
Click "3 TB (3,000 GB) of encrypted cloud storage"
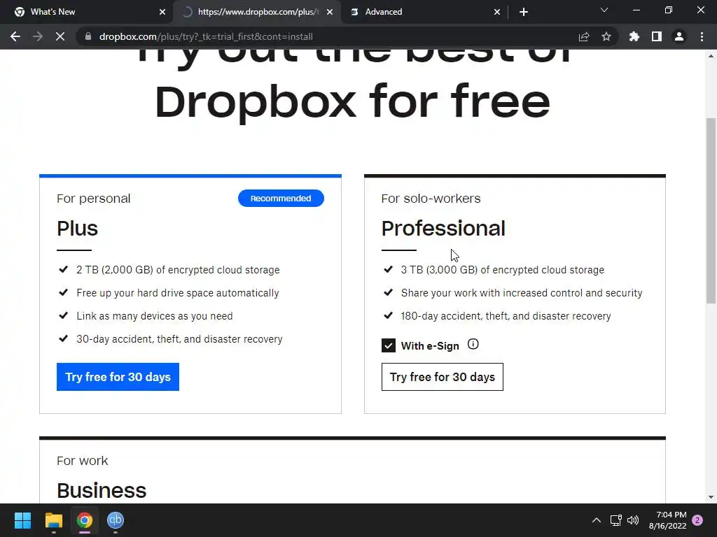(x=503, y=270)
